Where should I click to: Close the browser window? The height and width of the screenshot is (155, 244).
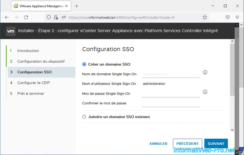point(238,6)
